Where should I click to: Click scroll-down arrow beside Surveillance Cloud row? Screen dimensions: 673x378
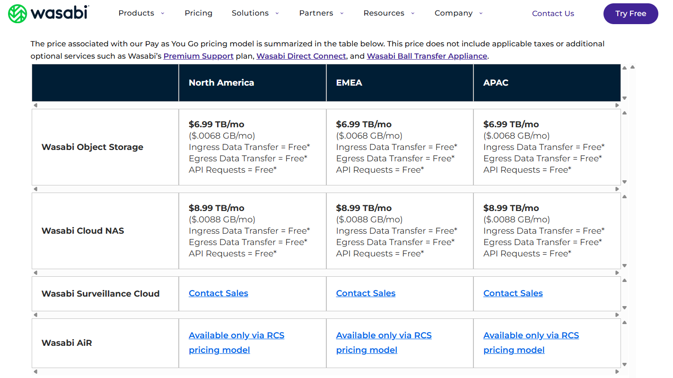(x=624, y=308)
